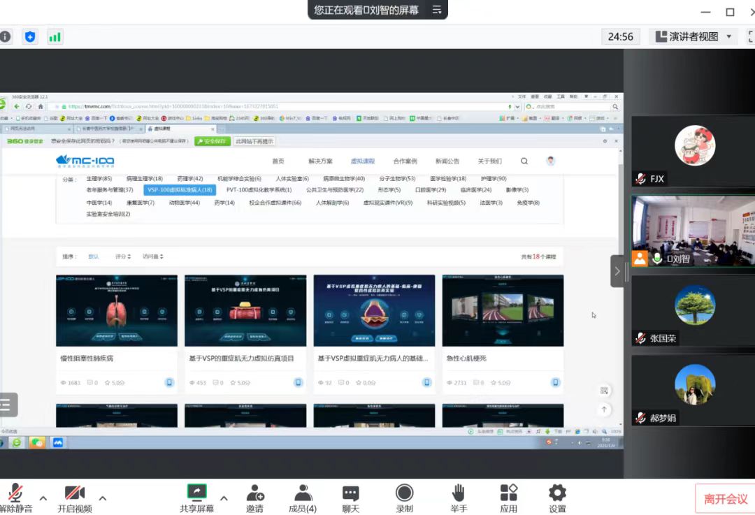Click the blue shield security icon

pos(29,37)
